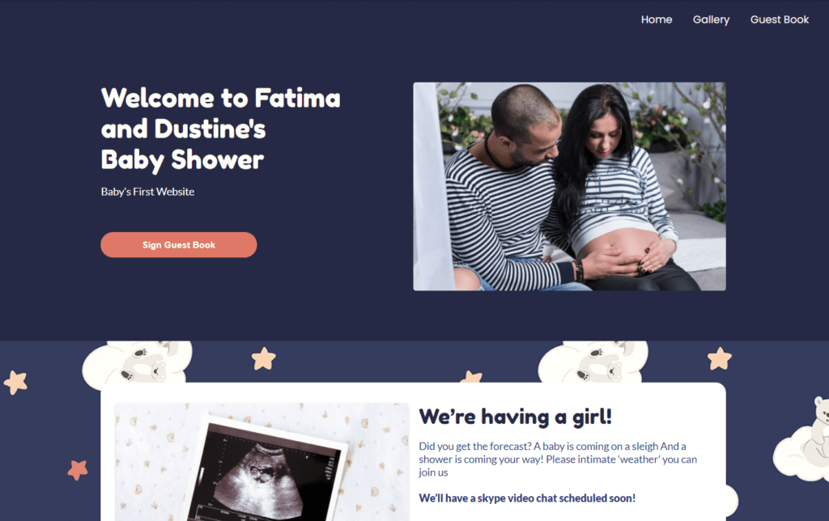Open the ultrasound photo image
Image resolution: width=829 pixels, height=521 pixels.
[x=261, y=462]
